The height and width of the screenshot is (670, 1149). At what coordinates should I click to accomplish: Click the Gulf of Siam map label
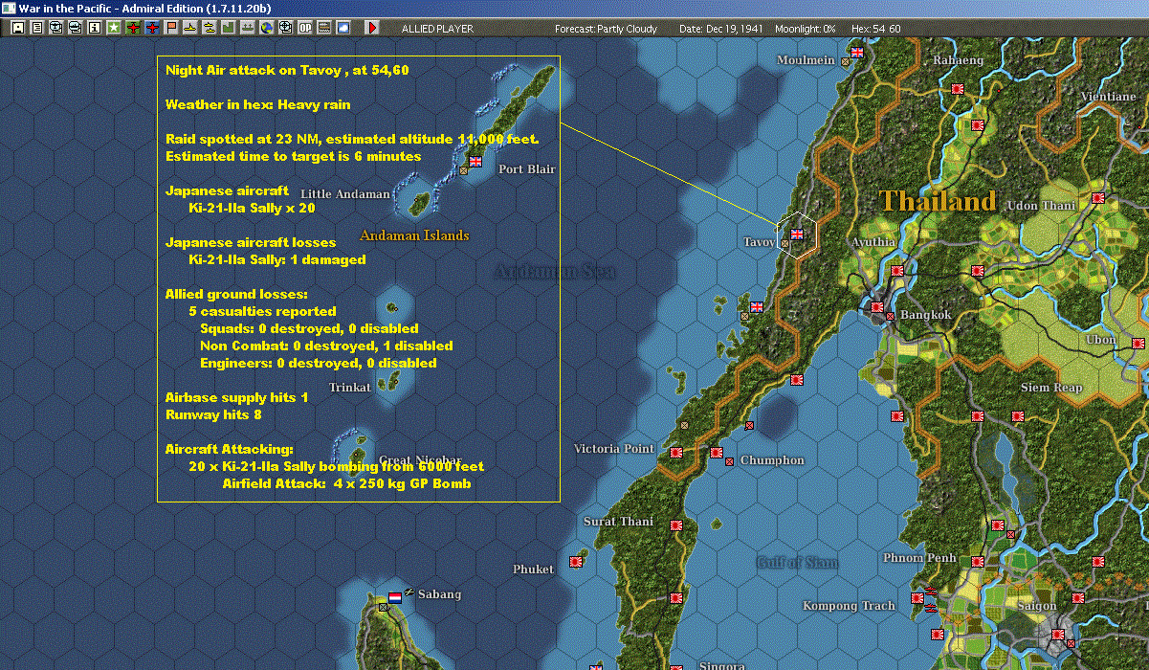(x=797, y=562)
